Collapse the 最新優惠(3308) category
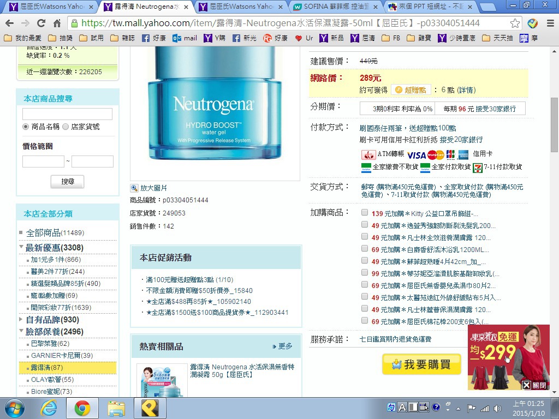 21,247
